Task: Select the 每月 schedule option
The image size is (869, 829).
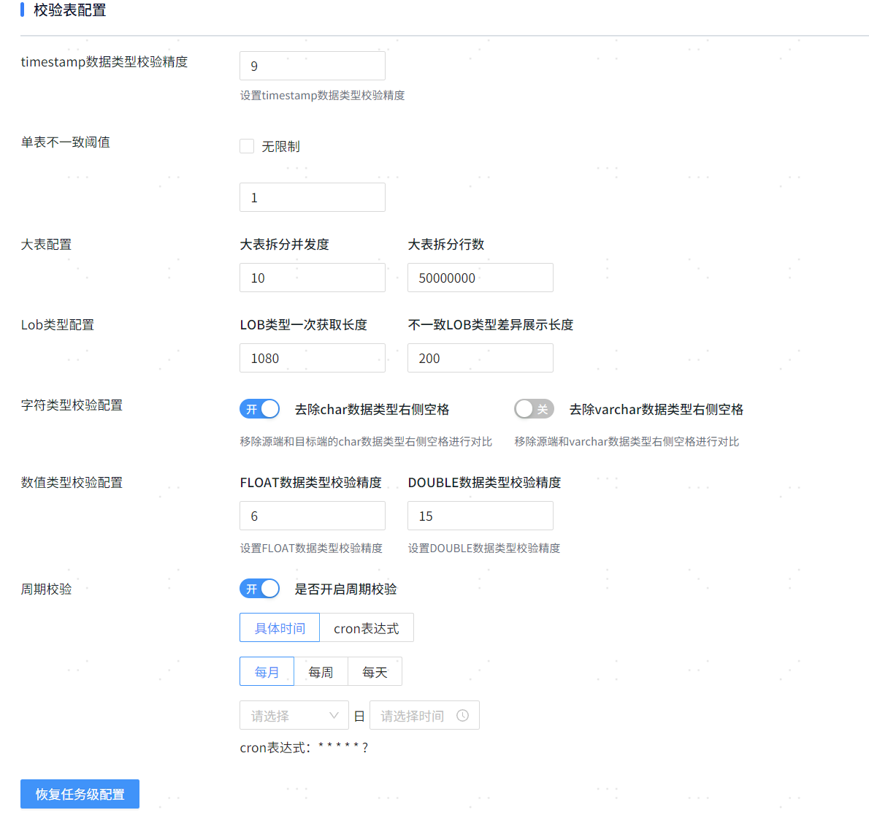Action: (267, 671)
